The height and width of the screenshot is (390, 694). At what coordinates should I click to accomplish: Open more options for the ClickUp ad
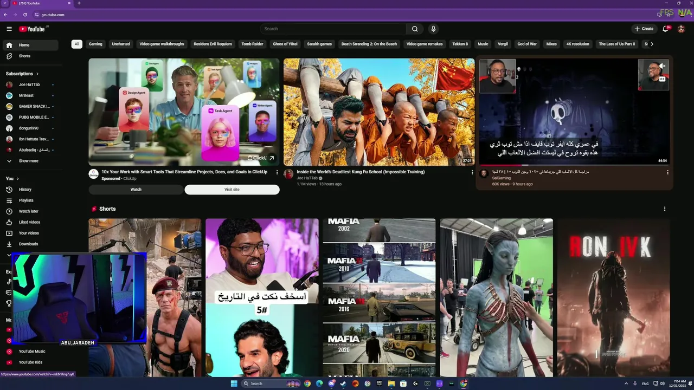click(x=277, y=172)
